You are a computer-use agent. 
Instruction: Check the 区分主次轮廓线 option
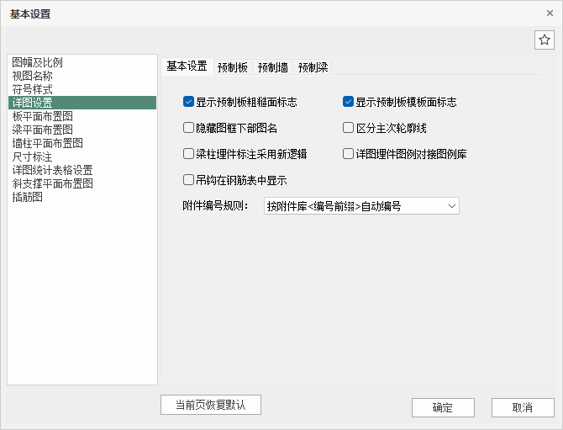pos(348,128)
